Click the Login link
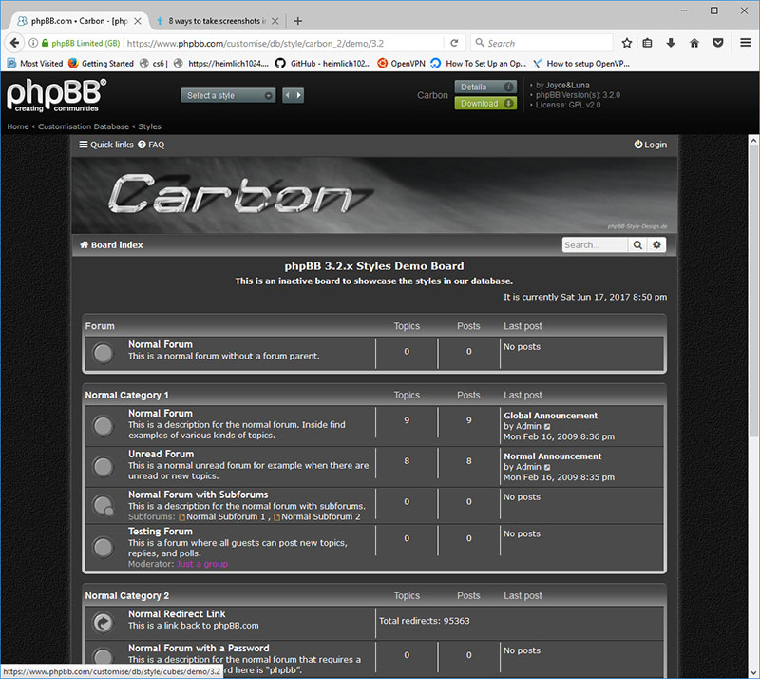Viewport: 760px width, 679px height. tap(651, 145)
